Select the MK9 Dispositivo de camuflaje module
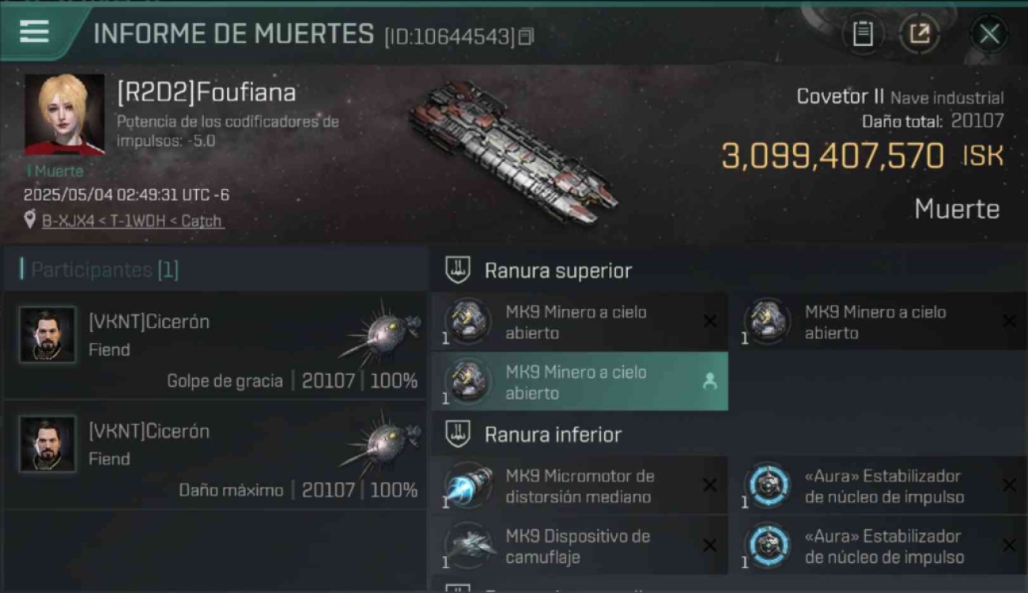This screenshot has width=1028, height=593. point(580,546)
